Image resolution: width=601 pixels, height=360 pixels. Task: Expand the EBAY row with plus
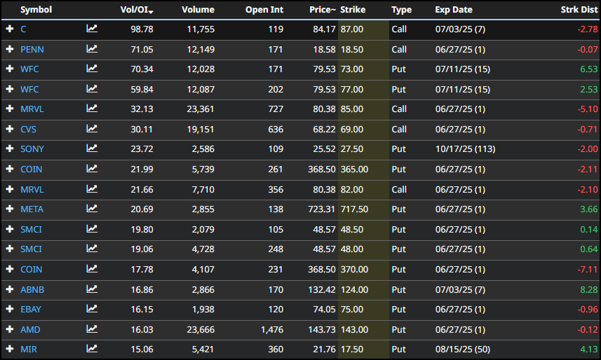point(10,309)
